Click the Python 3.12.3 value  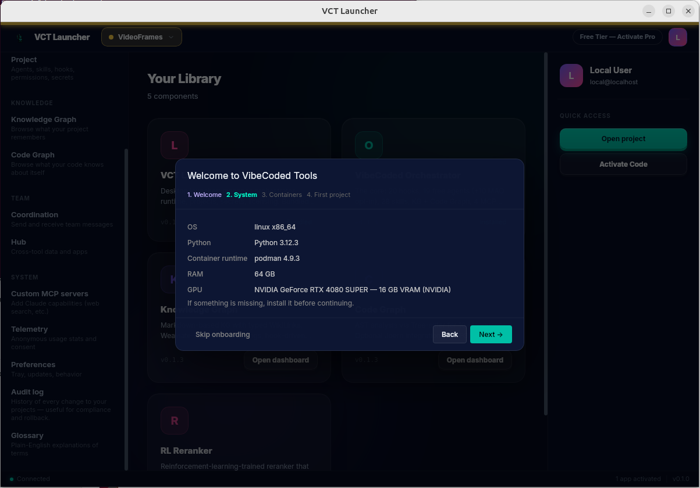(276, 243)
